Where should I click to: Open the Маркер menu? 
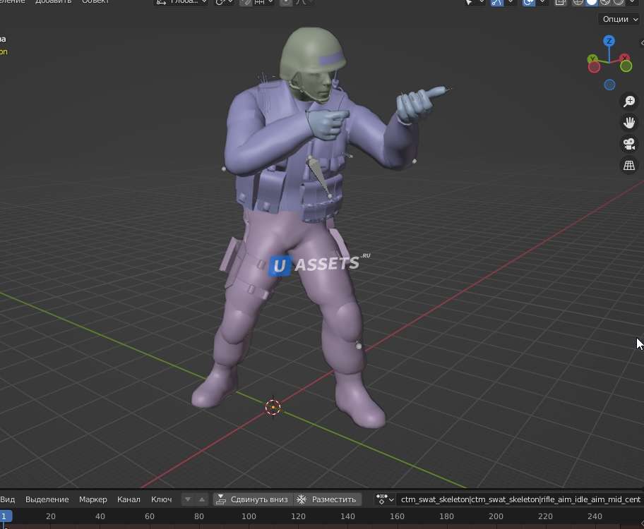93,499
